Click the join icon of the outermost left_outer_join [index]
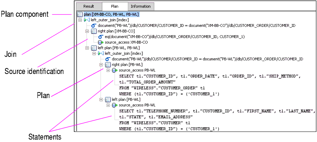Viewport: 317px width, 142px height. point(87,20)
